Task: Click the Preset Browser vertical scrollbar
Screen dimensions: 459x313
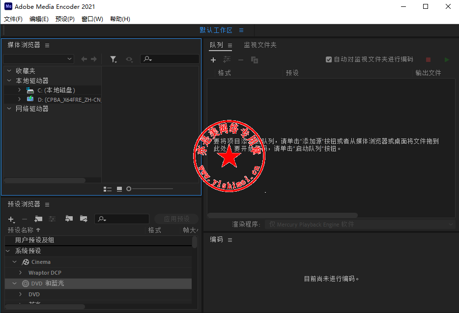Action: point(195,242)
